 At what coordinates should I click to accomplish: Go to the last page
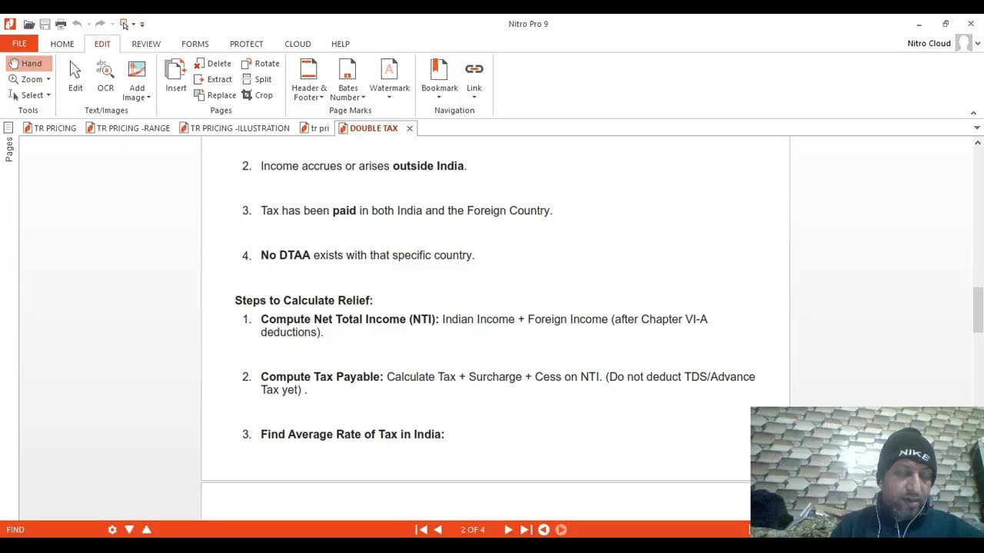coord(526,529)
